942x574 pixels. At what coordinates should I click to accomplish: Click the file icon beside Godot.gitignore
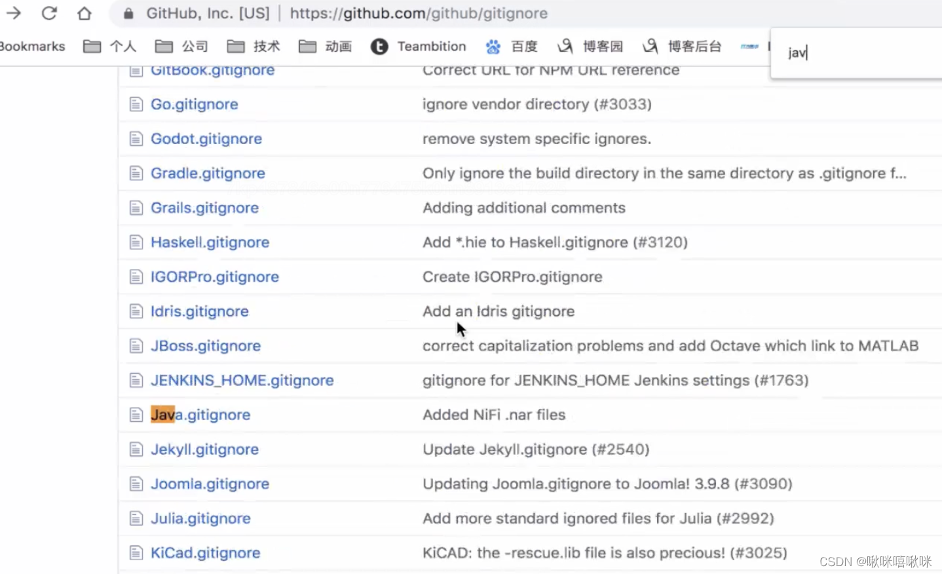pos(136,139)
